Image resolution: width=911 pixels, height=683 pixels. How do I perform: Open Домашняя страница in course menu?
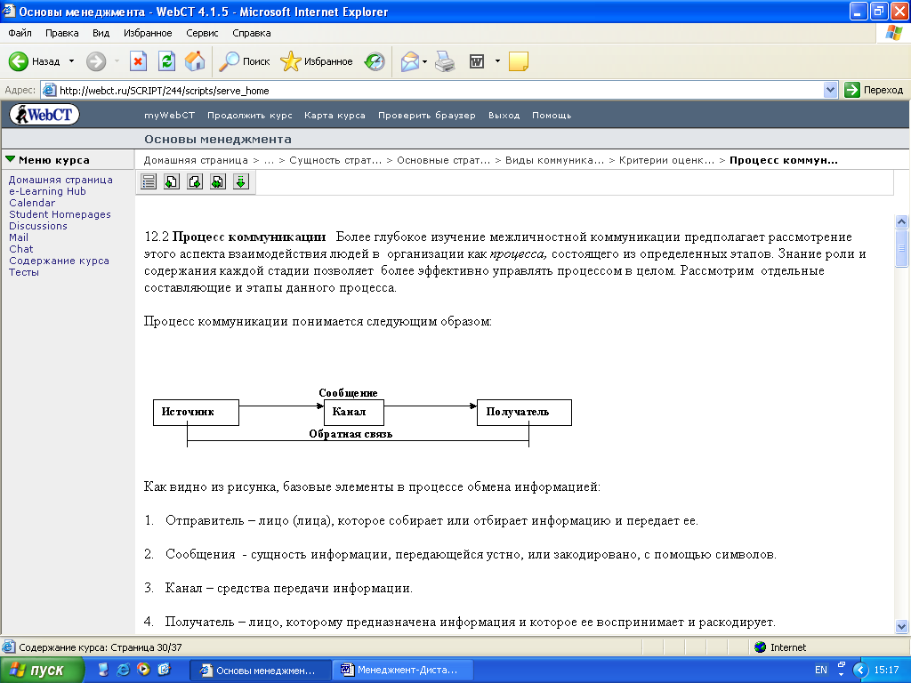point(60,180)
